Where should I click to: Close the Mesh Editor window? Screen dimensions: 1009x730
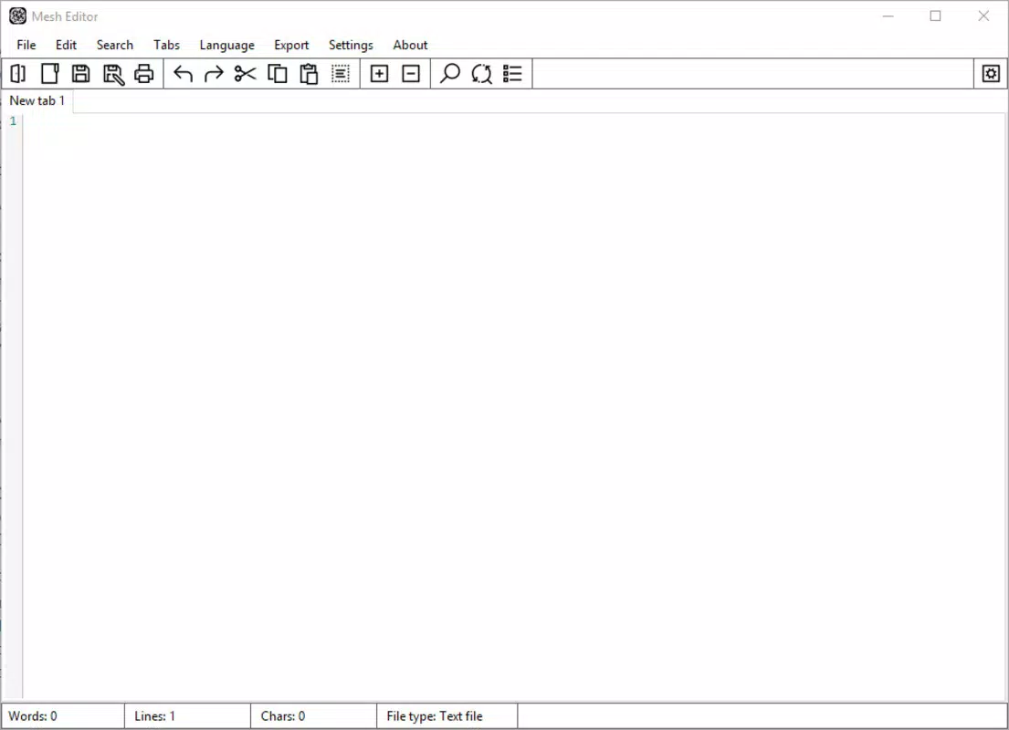tap(983, 16)
